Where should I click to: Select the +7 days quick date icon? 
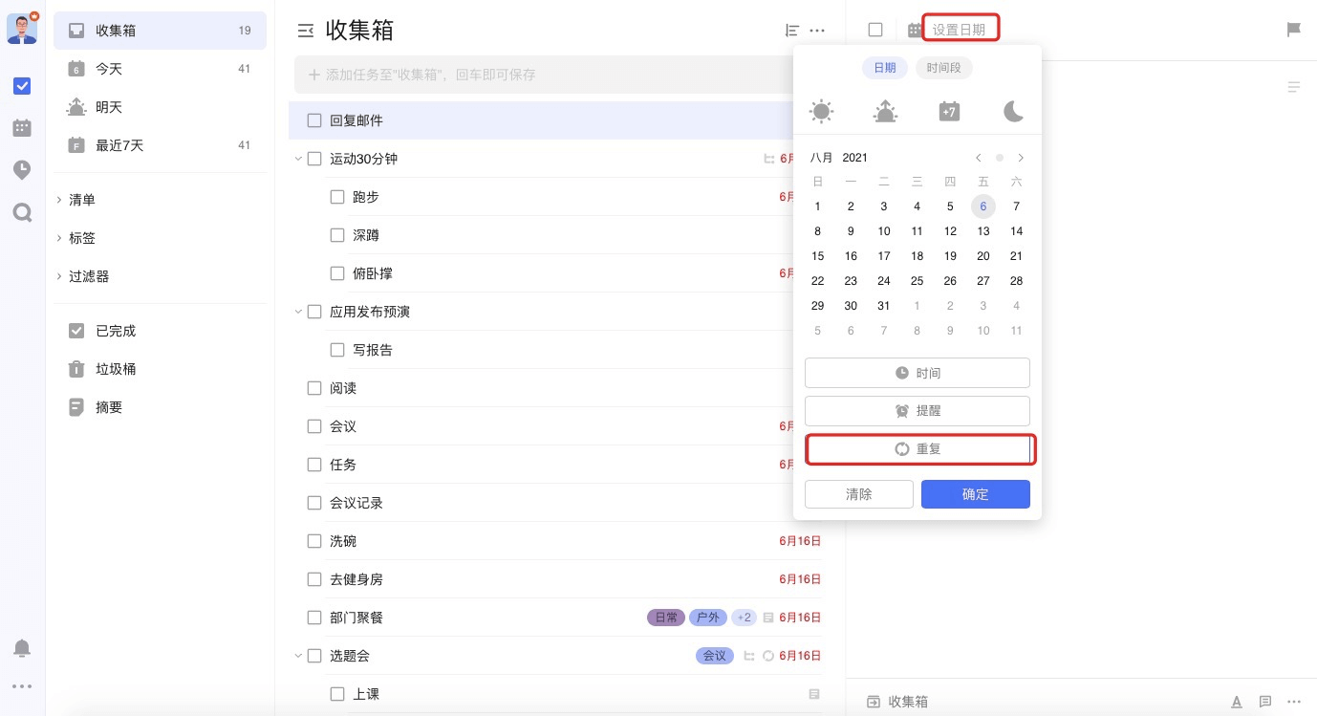click(x=949, y=111)
